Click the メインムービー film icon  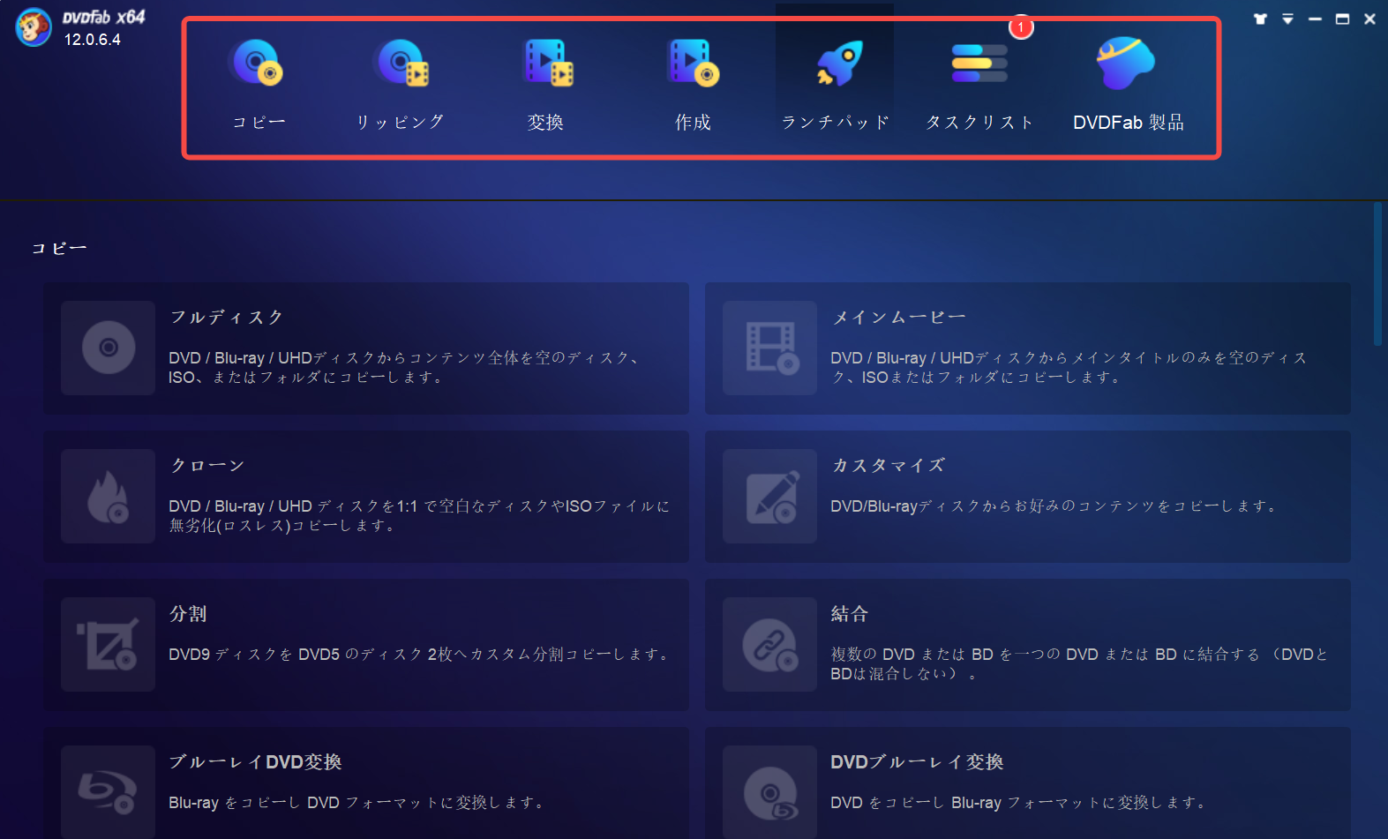770,348
